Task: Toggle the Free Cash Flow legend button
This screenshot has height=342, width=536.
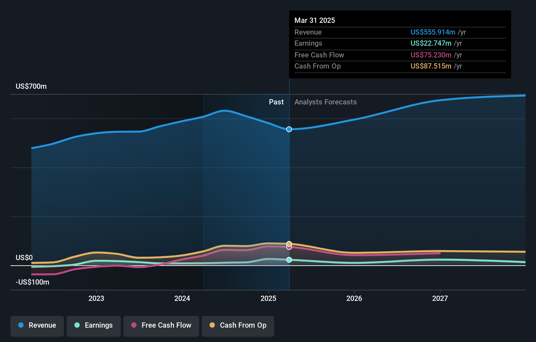Action: [x=161, y=326]
